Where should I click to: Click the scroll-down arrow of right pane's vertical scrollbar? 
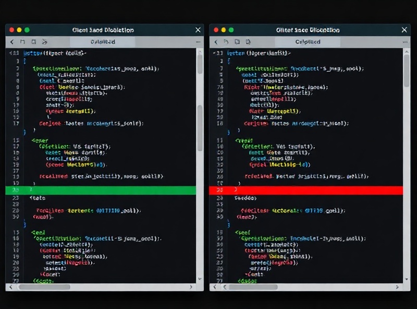click(x=407, y=279)
